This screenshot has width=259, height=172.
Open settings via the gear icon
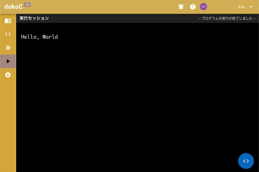click(x=8, y=75)
